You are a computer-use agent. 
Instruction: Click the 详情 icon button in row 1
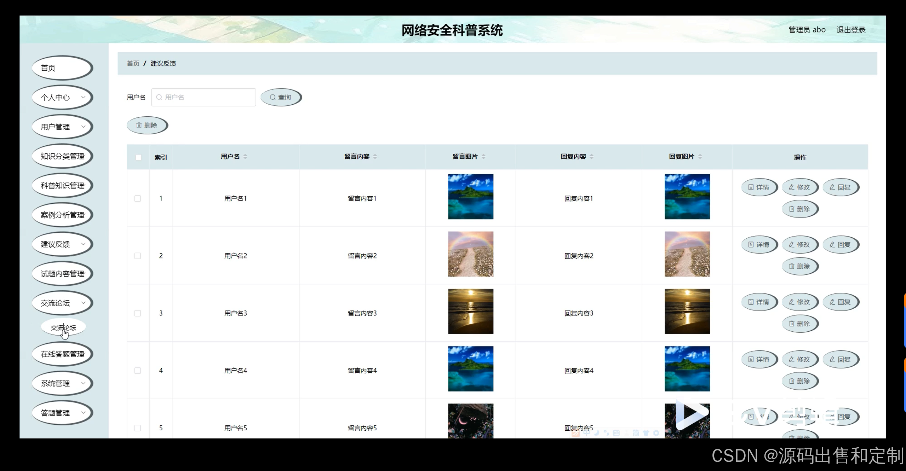click(759, 187)
